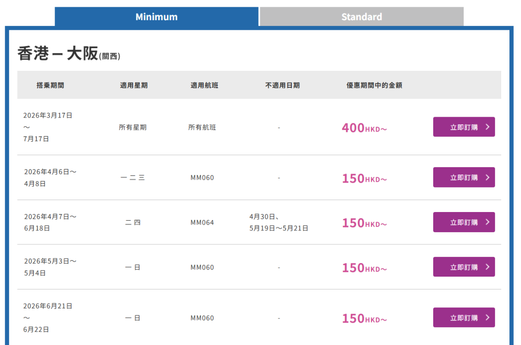Switch to the Standard fare tab

tap(361, 16)
